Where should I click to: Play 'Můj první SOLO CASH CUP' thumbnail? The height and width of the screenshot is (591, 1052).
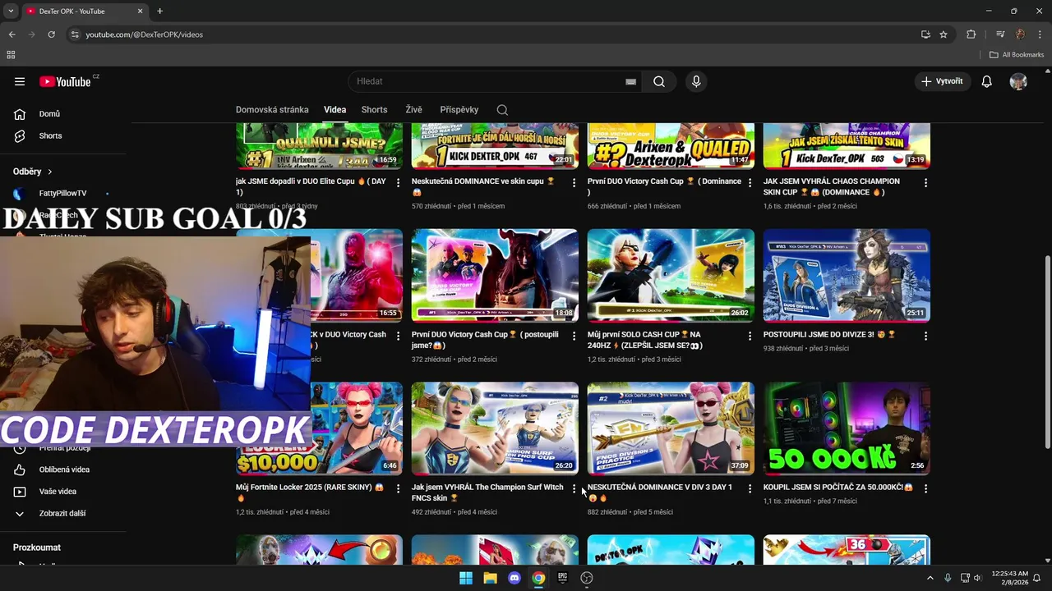click(x=671, y=275)
